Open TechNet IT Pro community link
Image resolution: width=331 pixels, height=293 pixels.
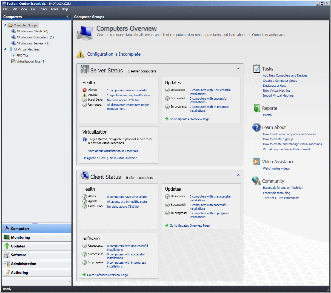coord(281,198)
